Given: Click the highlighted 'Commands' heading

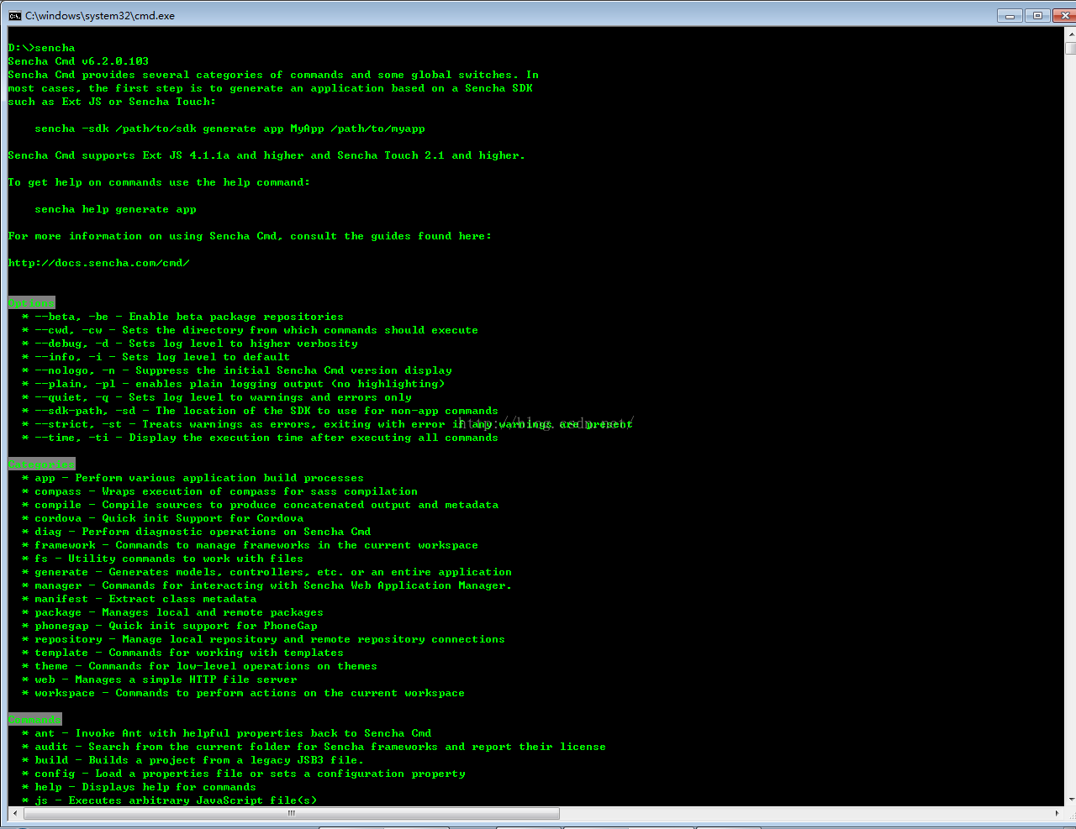Looking at the screenshot, I should click(34, 720).
